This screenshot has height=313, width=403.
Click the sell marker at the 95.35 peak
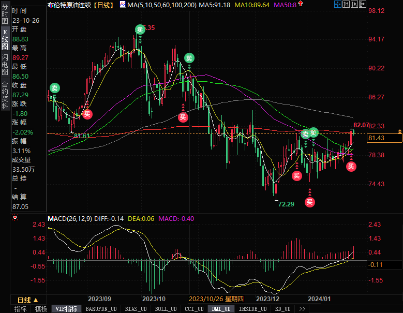[x=140, y=30]
